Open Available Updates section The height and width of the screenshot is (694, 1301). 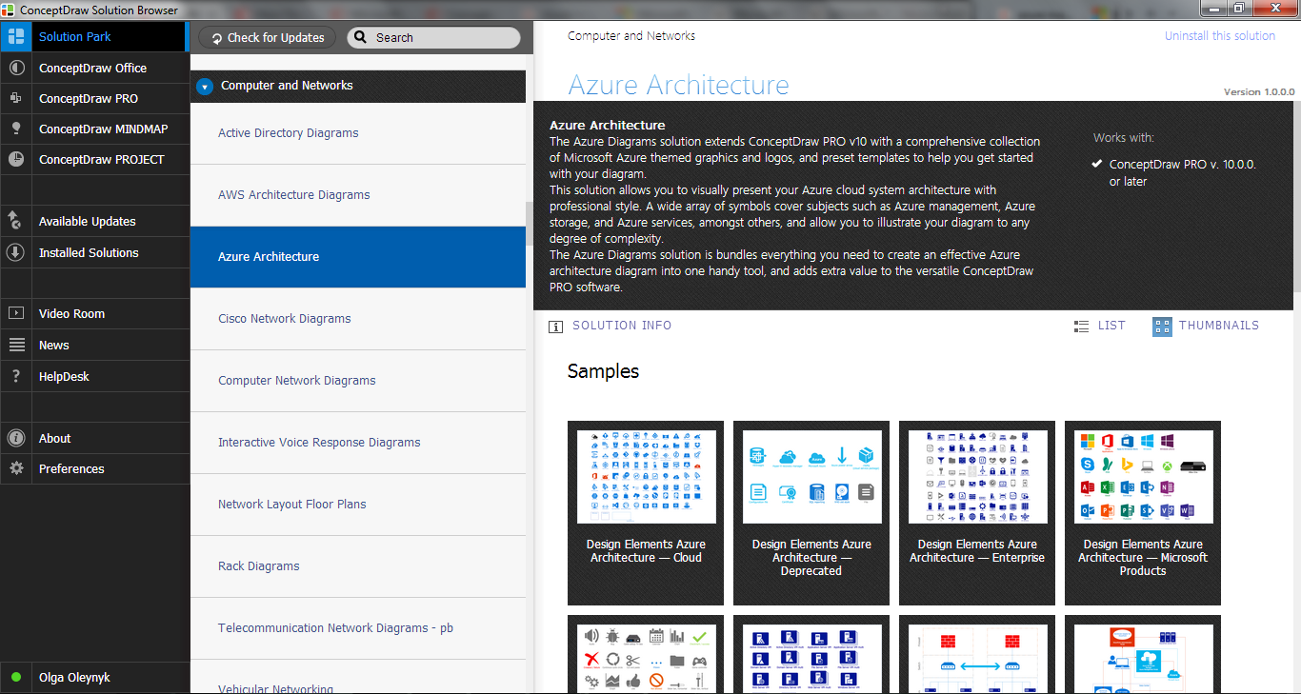coord(94,221)
